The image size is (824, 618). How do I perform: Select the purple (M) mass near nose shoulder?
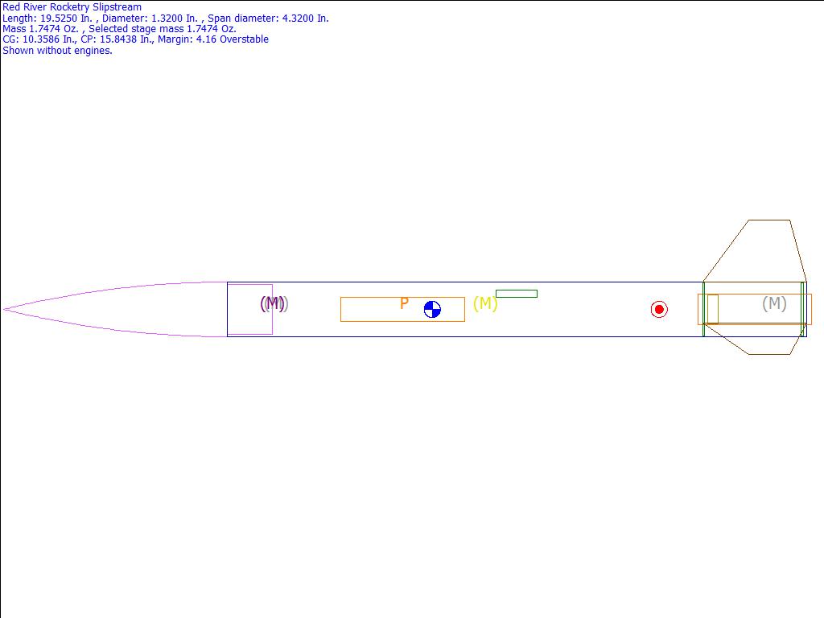click(273, 303)
